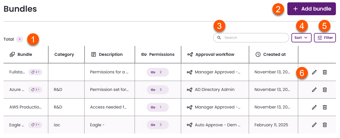
Task: Click the Eagle bundle edit pencil
Action: pos(314,125)
